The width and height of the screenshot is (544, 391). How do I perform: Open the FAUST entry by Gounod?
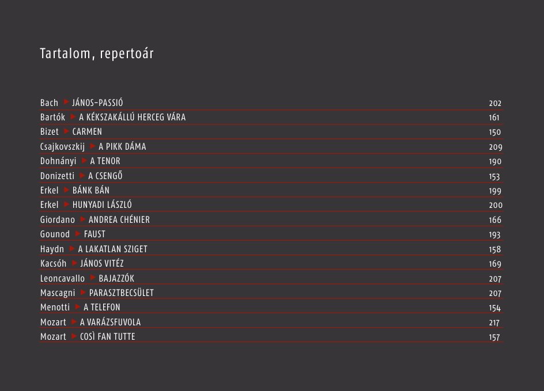[95, 234]
